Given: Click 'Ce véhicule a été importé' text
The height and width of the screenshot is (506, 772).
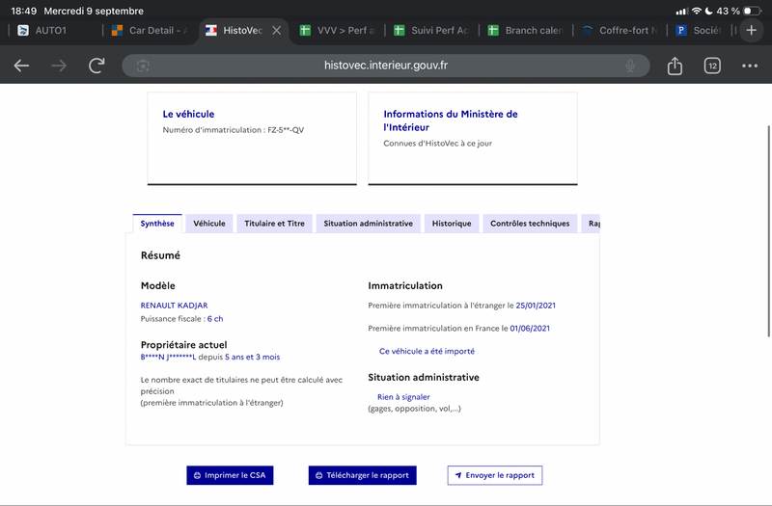Looking at the screenshot, I should click(427, 351).
